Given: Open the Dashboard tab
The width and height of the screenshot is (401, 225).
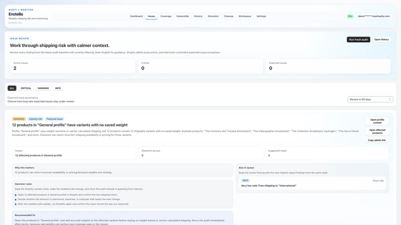Looking at the screenshot, I should [x=136, y=16].
